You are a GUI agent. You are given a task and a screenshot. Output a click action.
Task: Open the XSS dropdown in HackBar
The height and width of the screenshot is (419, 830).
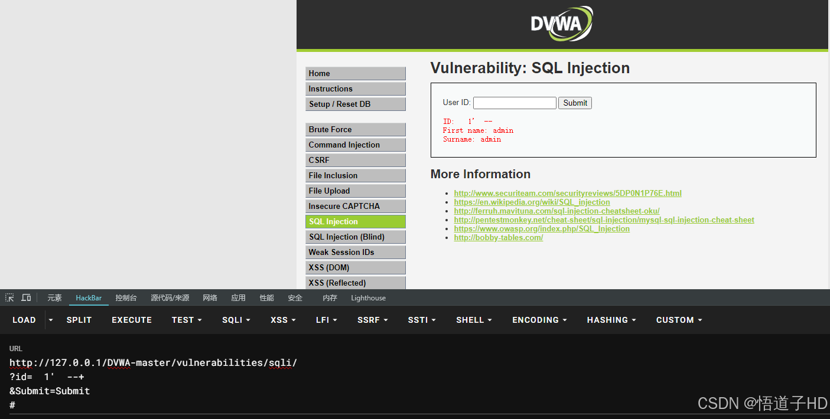click(x=283, y=320)
